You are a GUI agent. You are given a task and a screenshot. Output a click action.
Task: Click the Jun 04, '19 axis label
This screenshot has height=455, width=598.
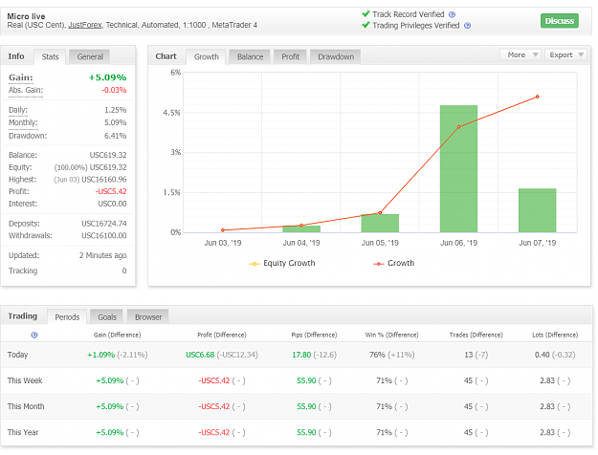click(x=301, y=243)
